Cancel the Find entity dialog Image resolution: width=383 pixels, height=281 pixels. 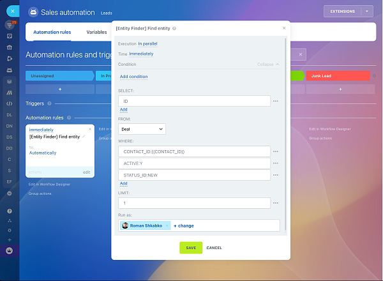coord(214,248)
